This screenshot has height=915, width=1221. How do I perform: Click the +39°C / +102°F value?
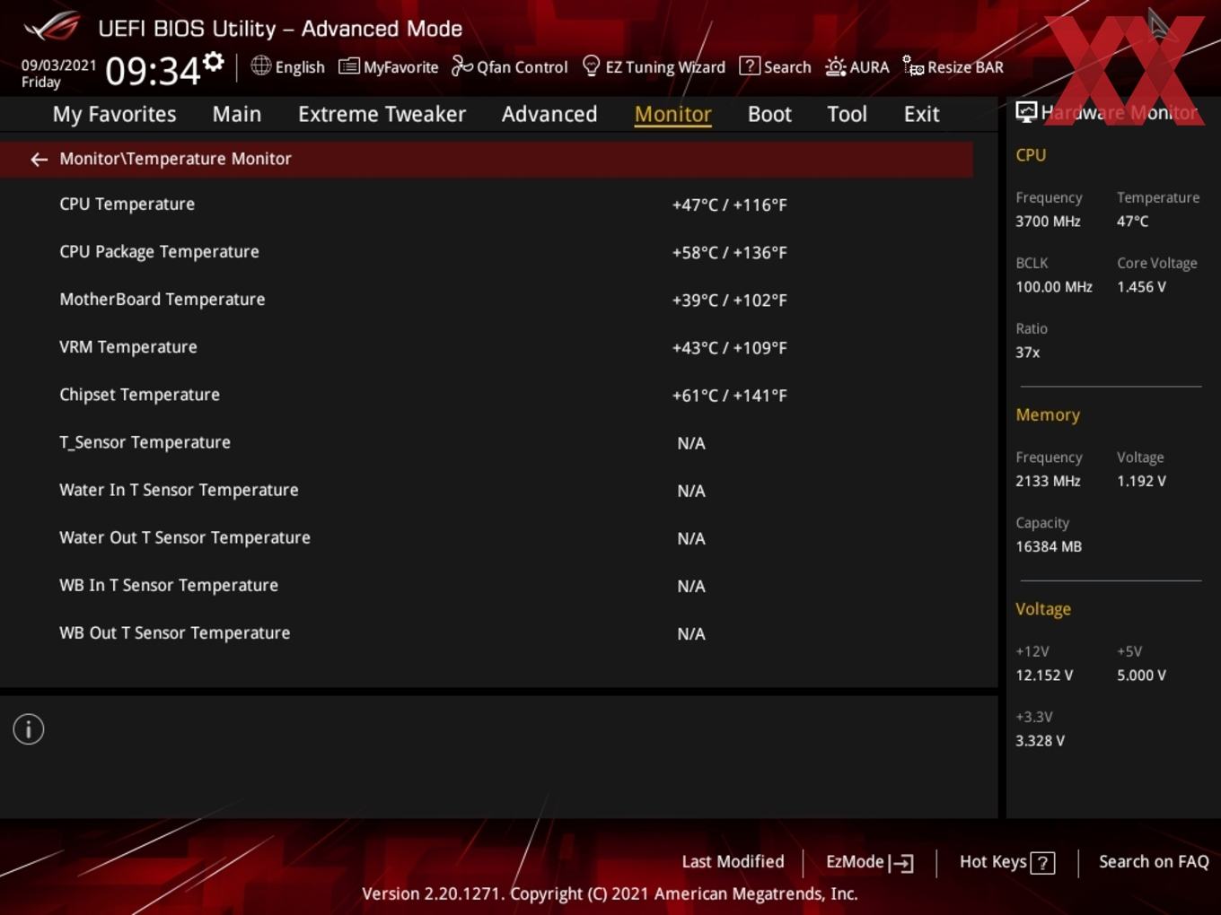pyautogui.click(x=729, y=300)
